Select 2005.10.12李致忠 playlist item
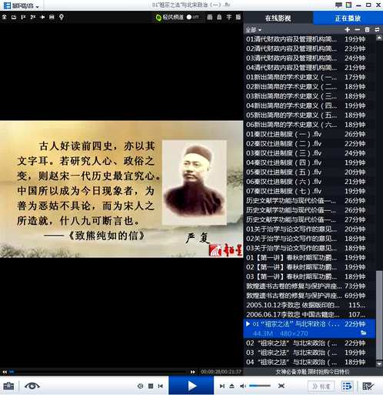The image size is (383, 395). click(x=309, y=305)
